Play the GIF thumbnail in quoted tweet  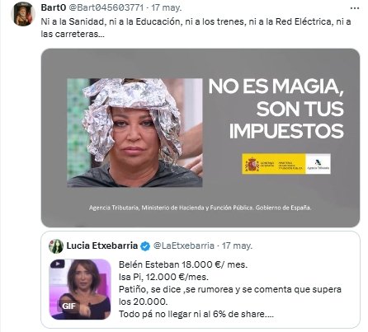80,289
